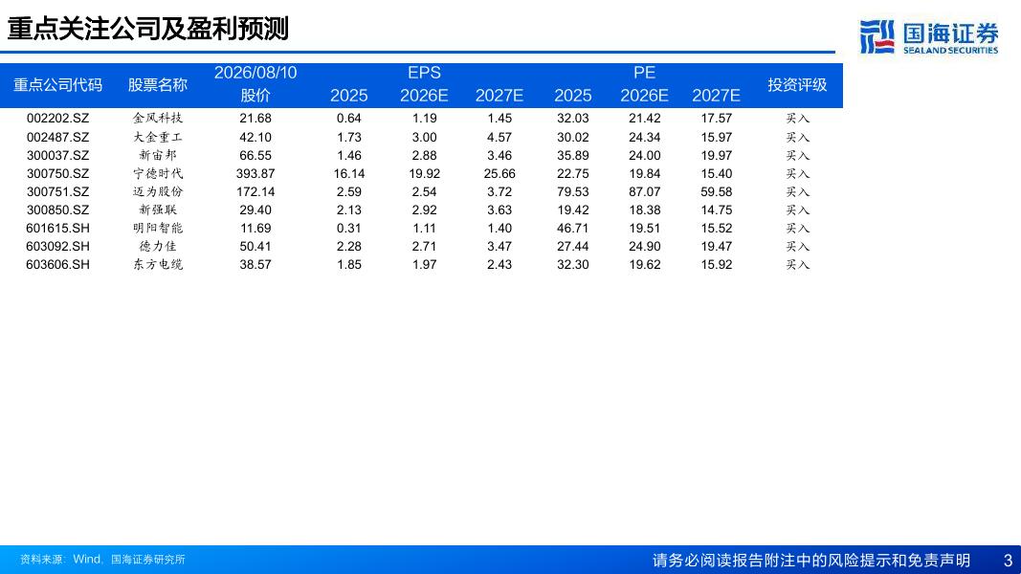Click stock name 明阳智能
The image size is (1021, 574).
click(x=158, y=229)
